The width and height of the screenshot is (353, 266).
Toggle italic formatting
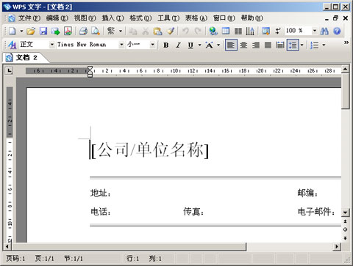tap(179, 45)
